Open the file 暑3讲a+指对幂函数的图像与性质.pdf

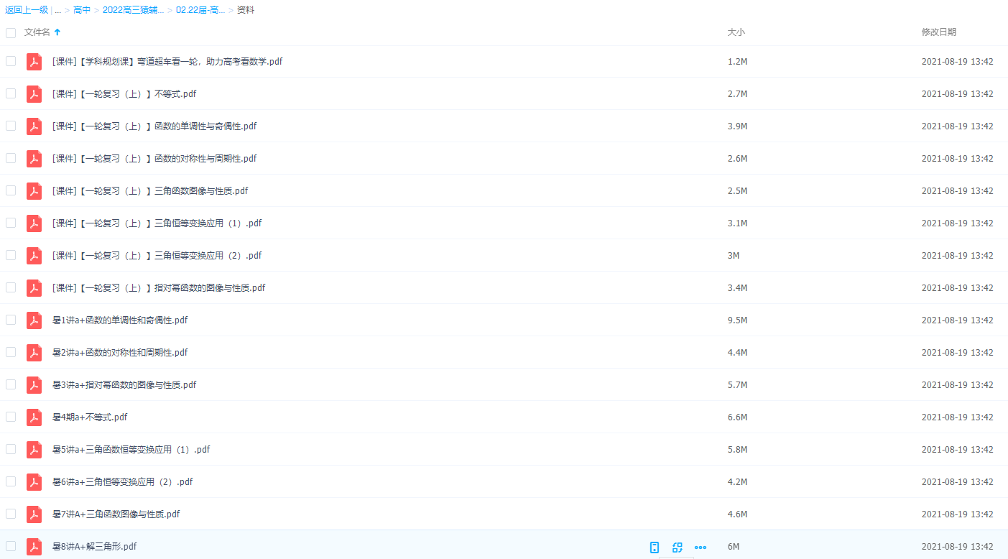124,385
